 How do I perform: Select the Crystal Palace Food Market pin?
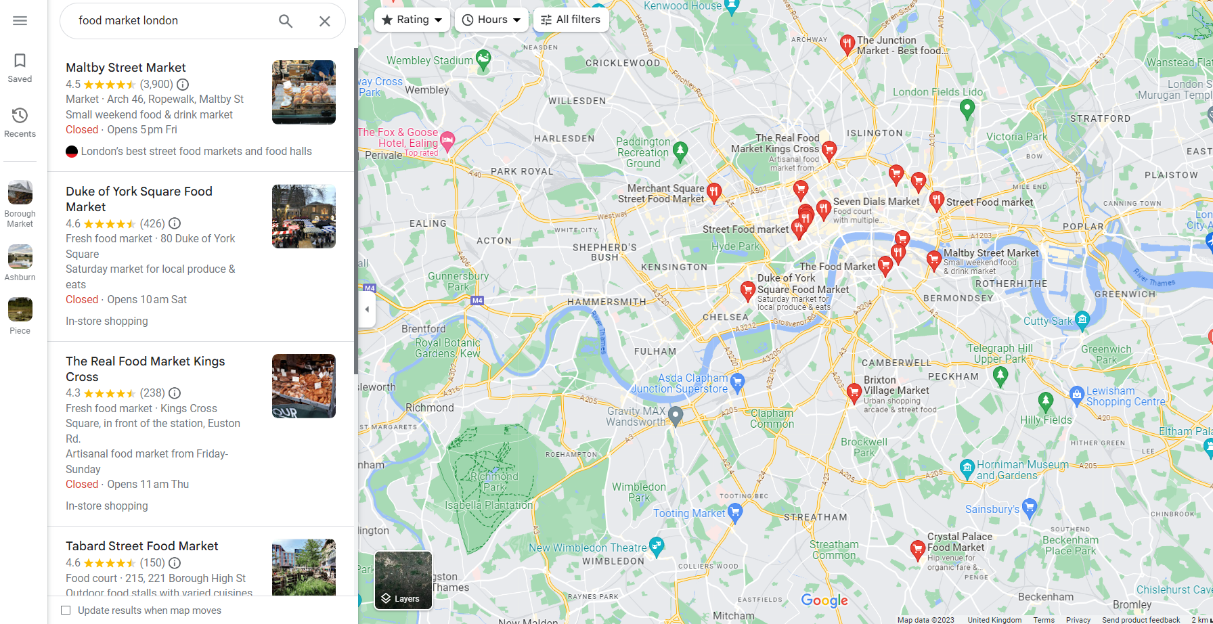coord(918,549)
